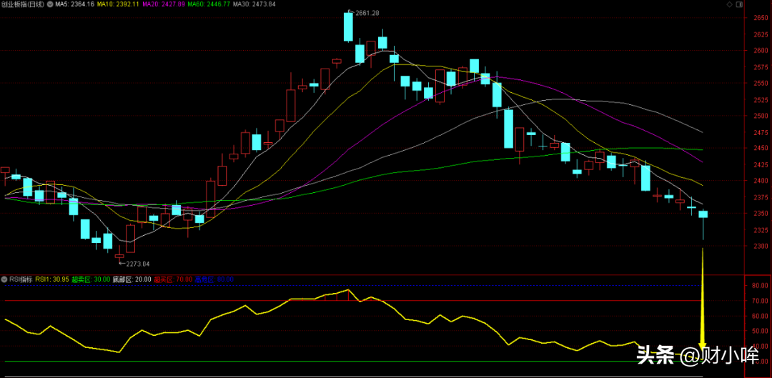Screen dimensions: 772x378
Task: Click the 80.00 RSI axis label
Action: coord(761,286)
